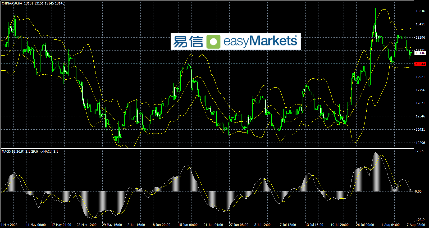Viewport: 429px width, 228px height.
Task: Click the 173.5 MACD scale value
Action: 419,151
